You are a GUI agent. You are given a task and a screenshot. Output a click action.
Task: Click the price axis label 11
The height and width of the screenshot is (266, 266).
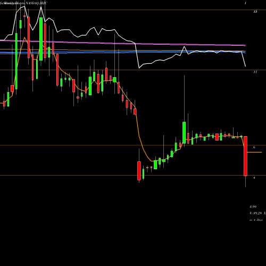[255, 72]
